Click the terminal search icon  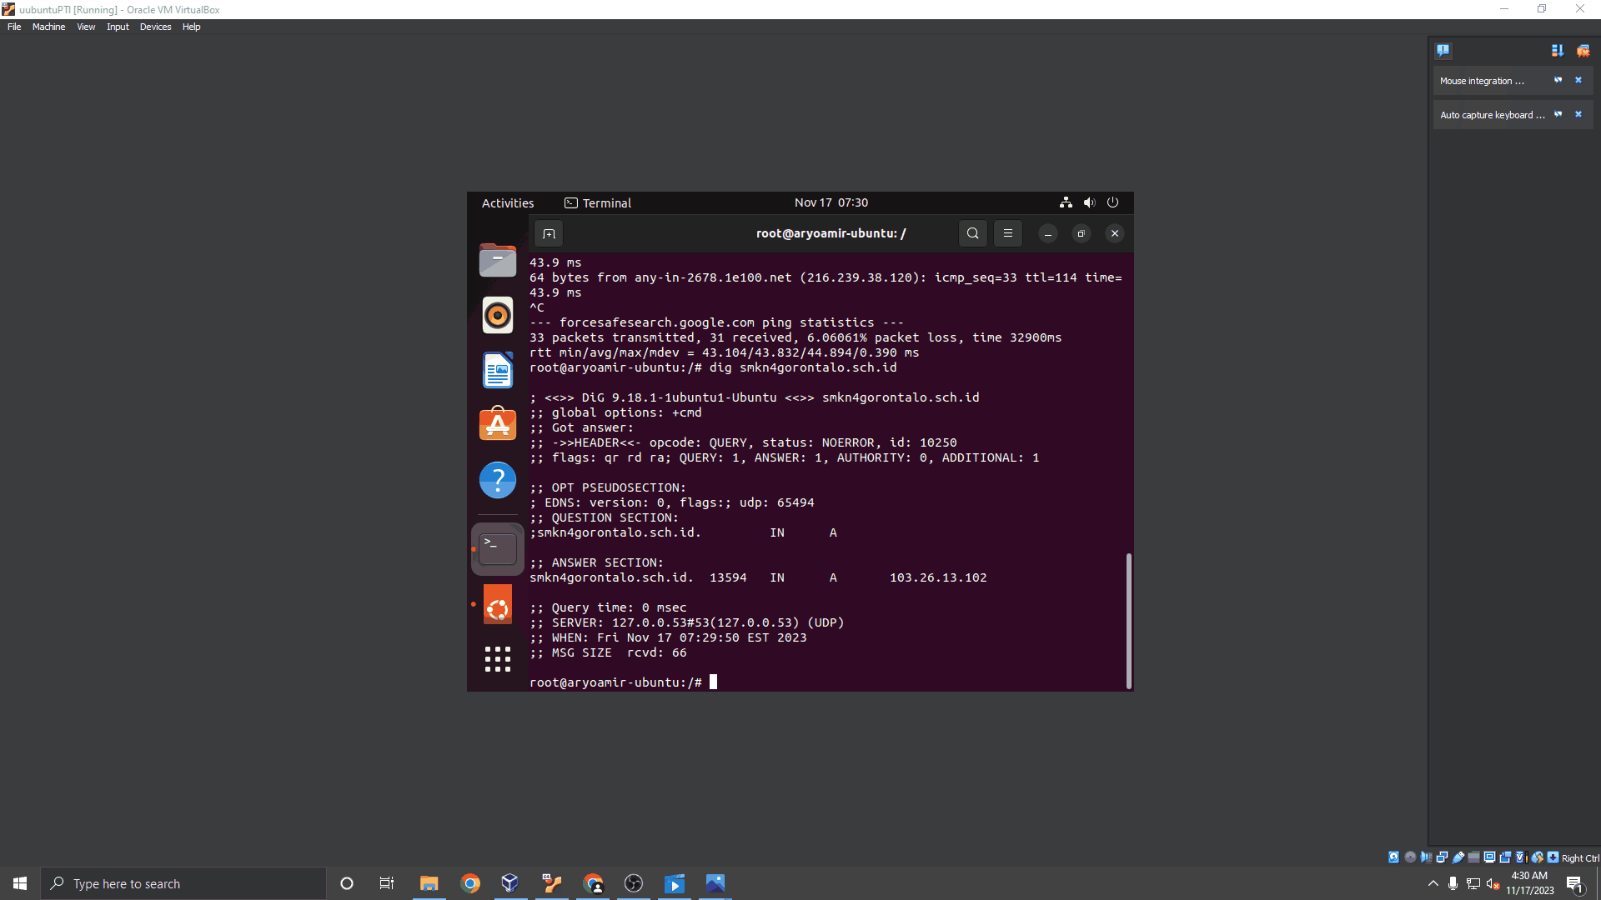[x=973, y=233]
